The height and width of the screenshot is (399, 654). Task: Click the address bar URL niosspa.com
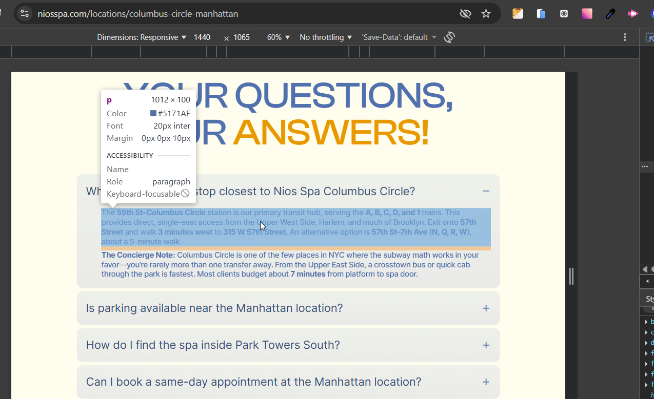pos(137,14)
